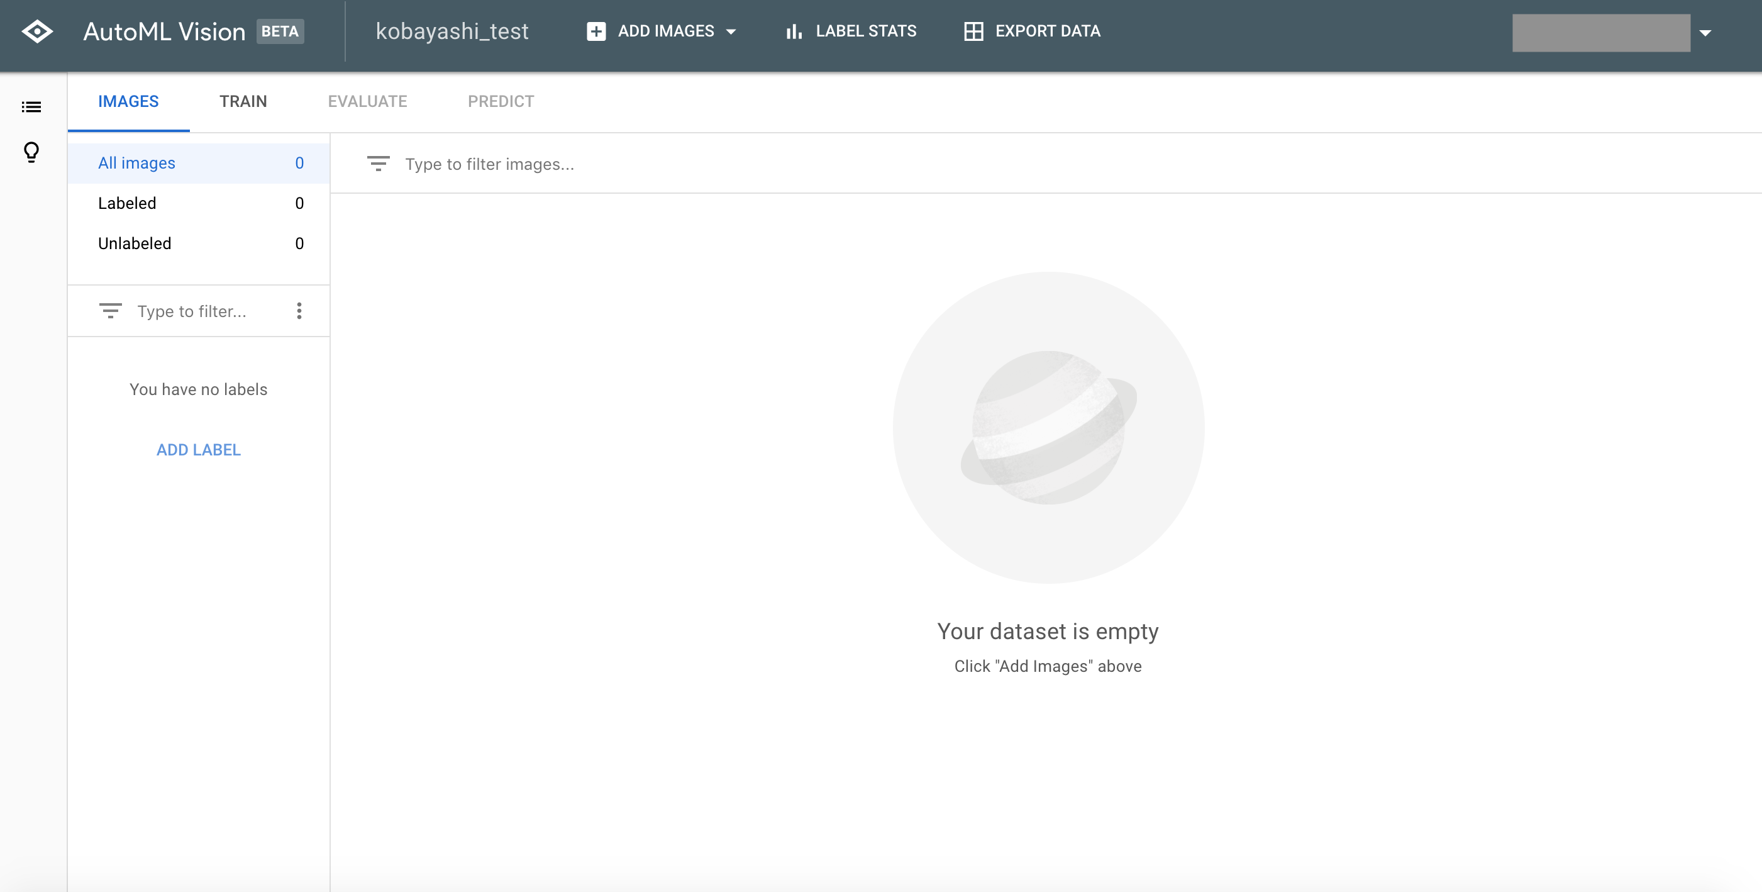
Task: Open the three-dot label options menu
Action: (x=299, y=311)
